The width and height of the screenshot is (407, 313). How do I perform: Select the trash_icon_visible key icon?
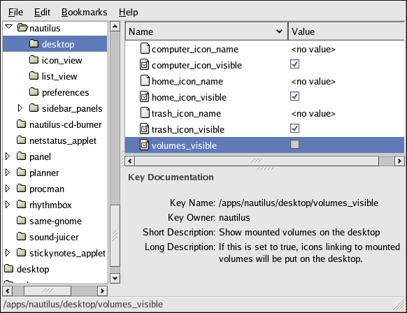(145, 129)
